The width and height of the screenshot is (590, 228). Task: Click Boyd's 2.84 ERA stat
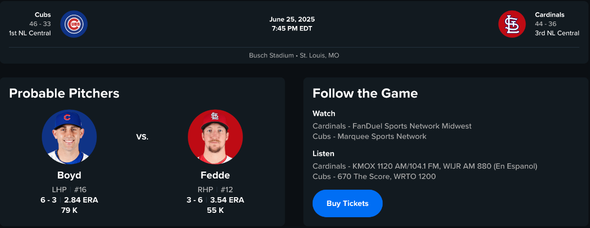[x=81, y=200]
